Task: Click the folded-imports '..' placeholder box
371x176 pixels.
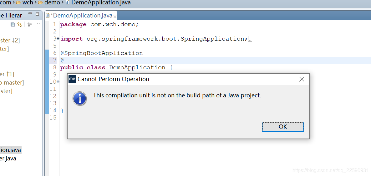Action: click(x=250, y=39)
